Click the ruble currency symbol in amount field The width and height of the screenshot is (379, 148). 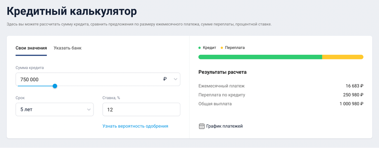coord(165,79)
